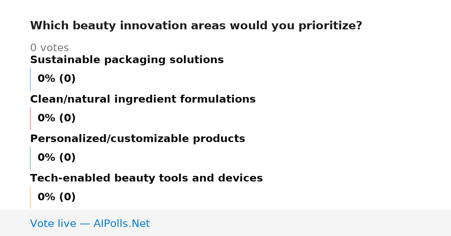The image size is (451, 236).
Task: Open the Vote live — AIPolls.Net link
Action: [x=90, y=224]
